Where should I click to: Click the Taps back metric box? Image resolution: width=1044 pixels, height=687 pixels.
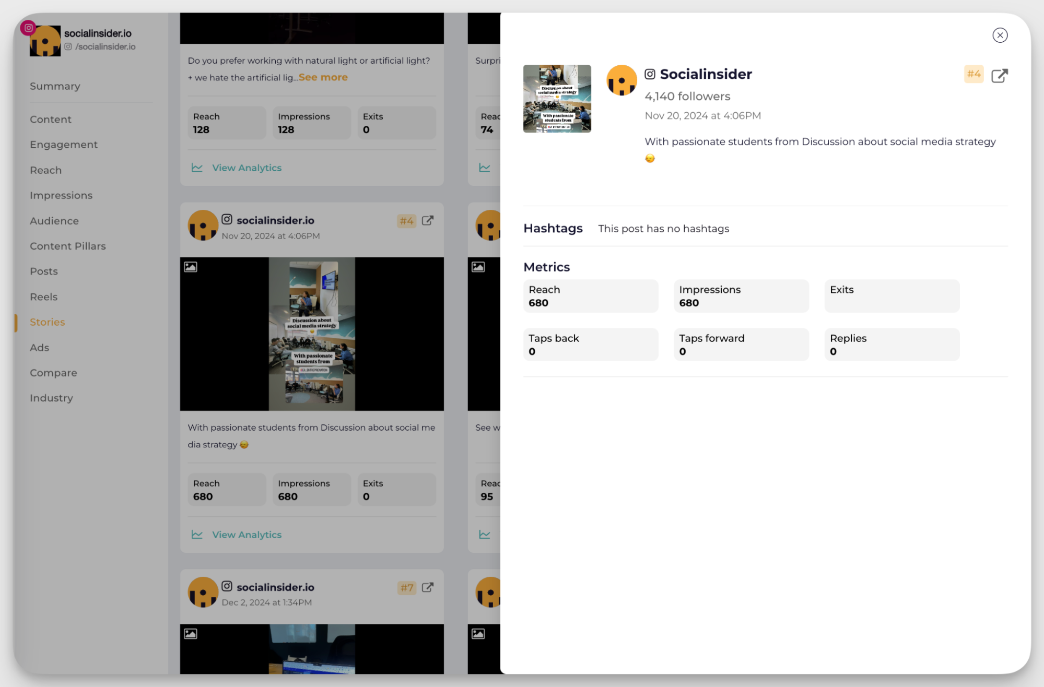[591, 345]
